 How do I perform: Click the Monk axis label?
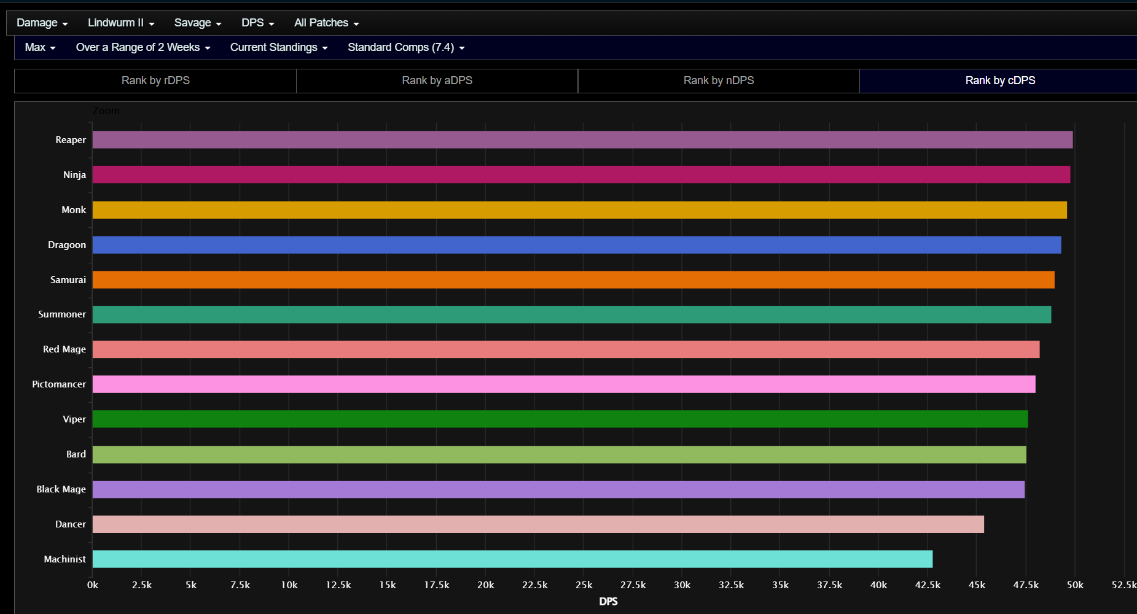(x=74, y=210)
